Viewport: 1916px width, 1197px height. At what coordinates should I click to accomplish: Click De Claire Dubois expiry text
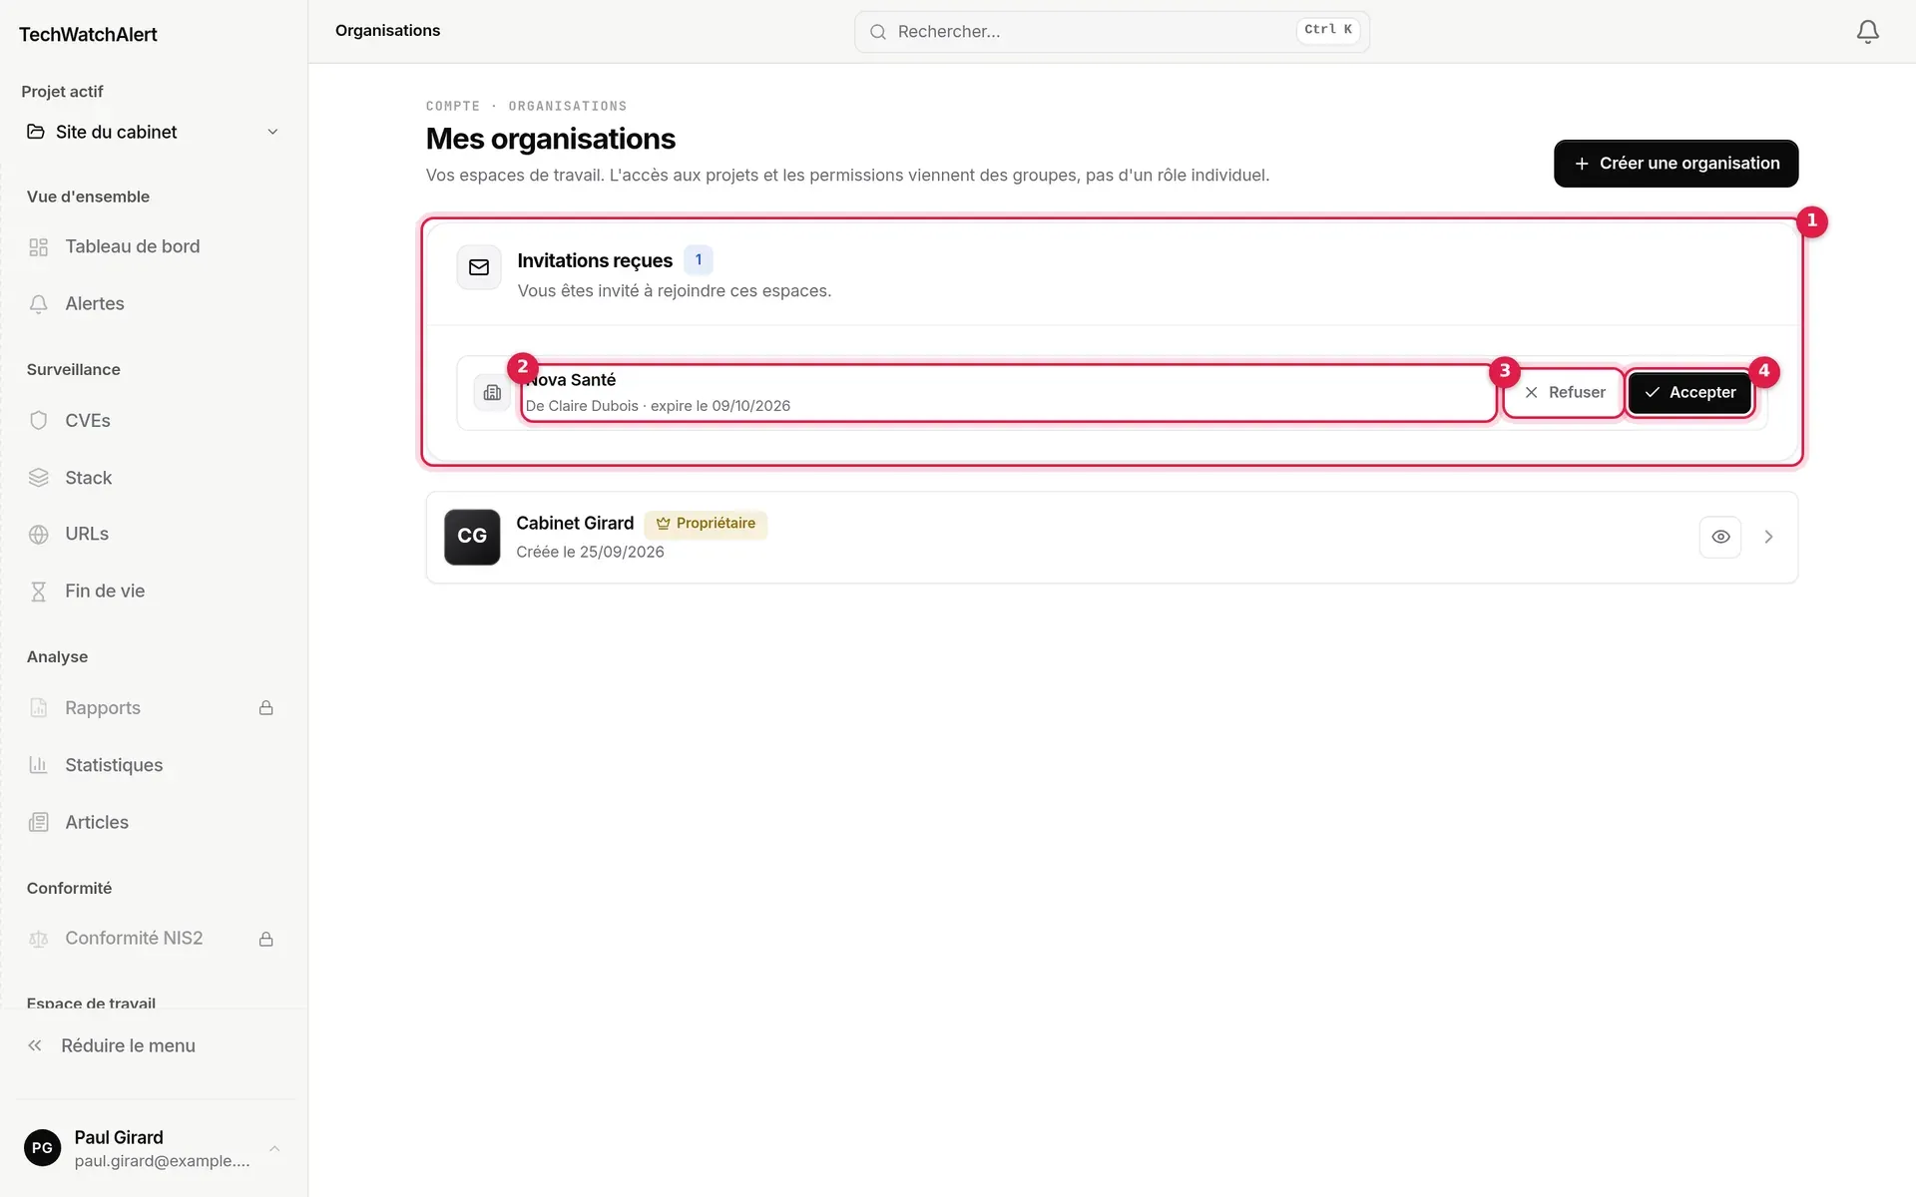pyautogui.click(x=658, y=406)
